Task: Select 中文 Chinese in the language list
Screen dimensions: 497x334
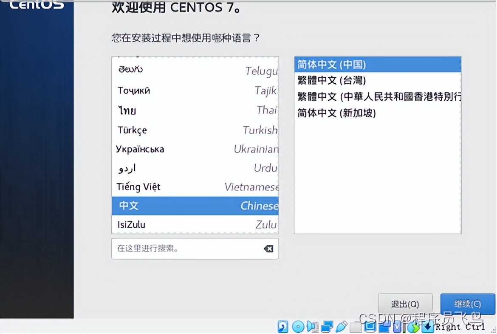Action: click(x=195, y=206)
